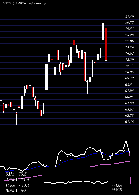Select the 62.38 price level label

[x=130, y=116]
